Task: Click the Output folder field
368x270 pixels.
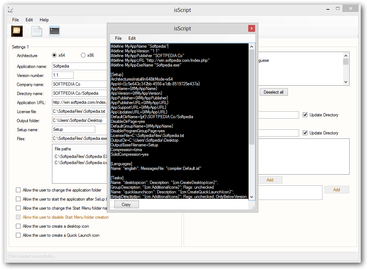Action: point(80,120)
